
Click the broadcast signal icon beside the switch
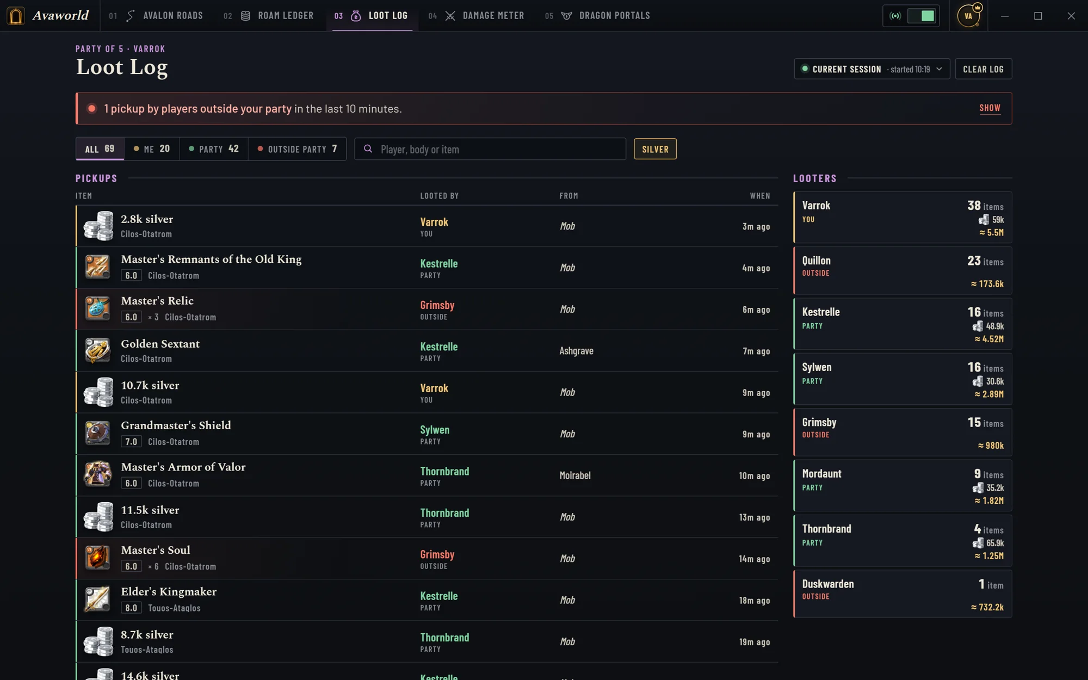pos(895,16)
